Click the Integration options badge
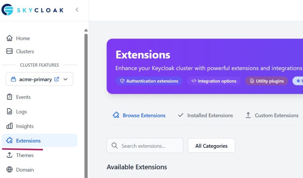Image resolution: width=303 pixels, height=178 pixels. (x=214, y=81)
